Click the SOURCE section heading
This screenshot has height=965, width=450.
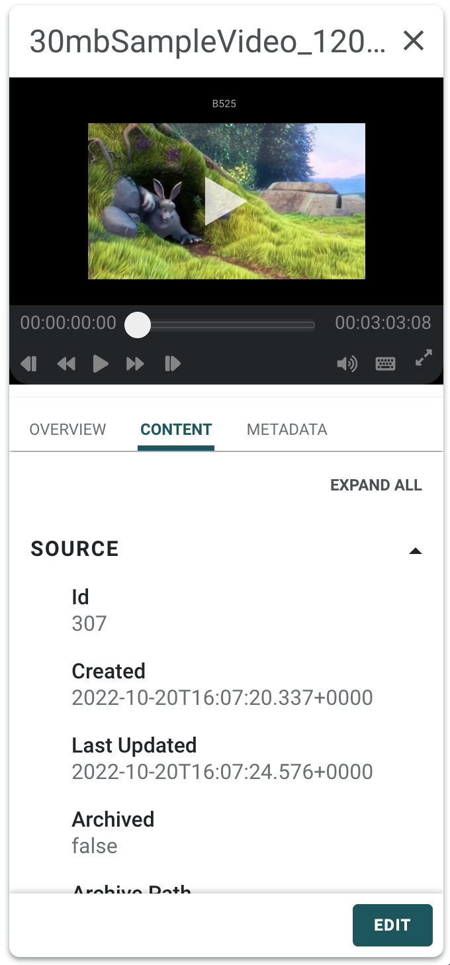click(75, 549)
